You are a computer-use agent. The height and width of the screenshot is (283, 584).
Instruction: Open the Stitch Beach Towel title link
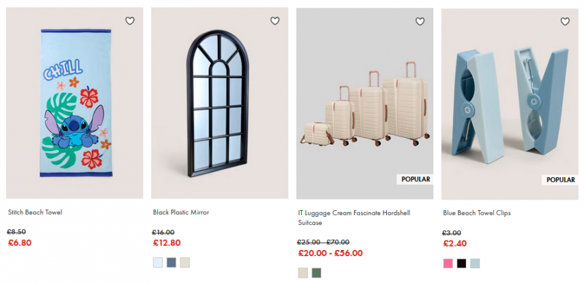tap(35, 212)
